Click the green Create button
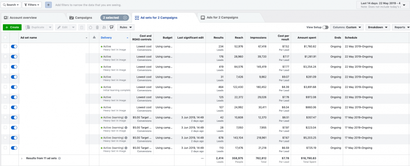The height and width of the screenshot is (166, 410). pyautogui.click(x=12, y=27)
